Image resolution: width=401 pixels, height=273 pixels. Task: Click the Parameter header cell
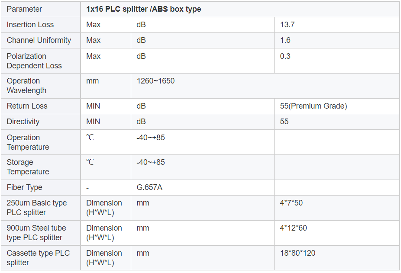pos(24,9)
